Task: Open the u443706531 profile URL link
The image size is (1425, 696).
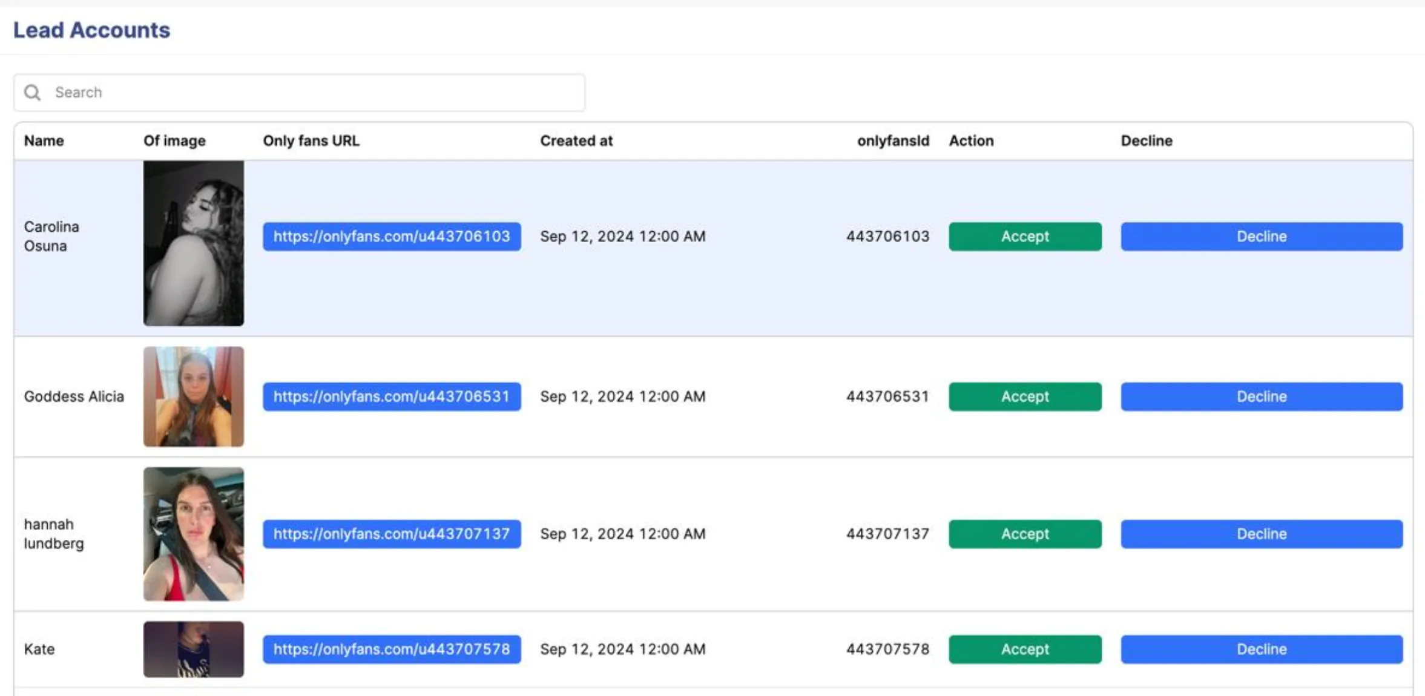Action: pos(391,396)
